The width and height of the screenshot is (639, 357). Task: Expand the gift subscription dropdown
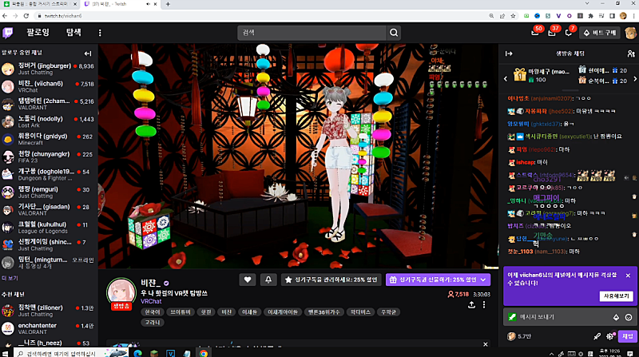[484, 280]
